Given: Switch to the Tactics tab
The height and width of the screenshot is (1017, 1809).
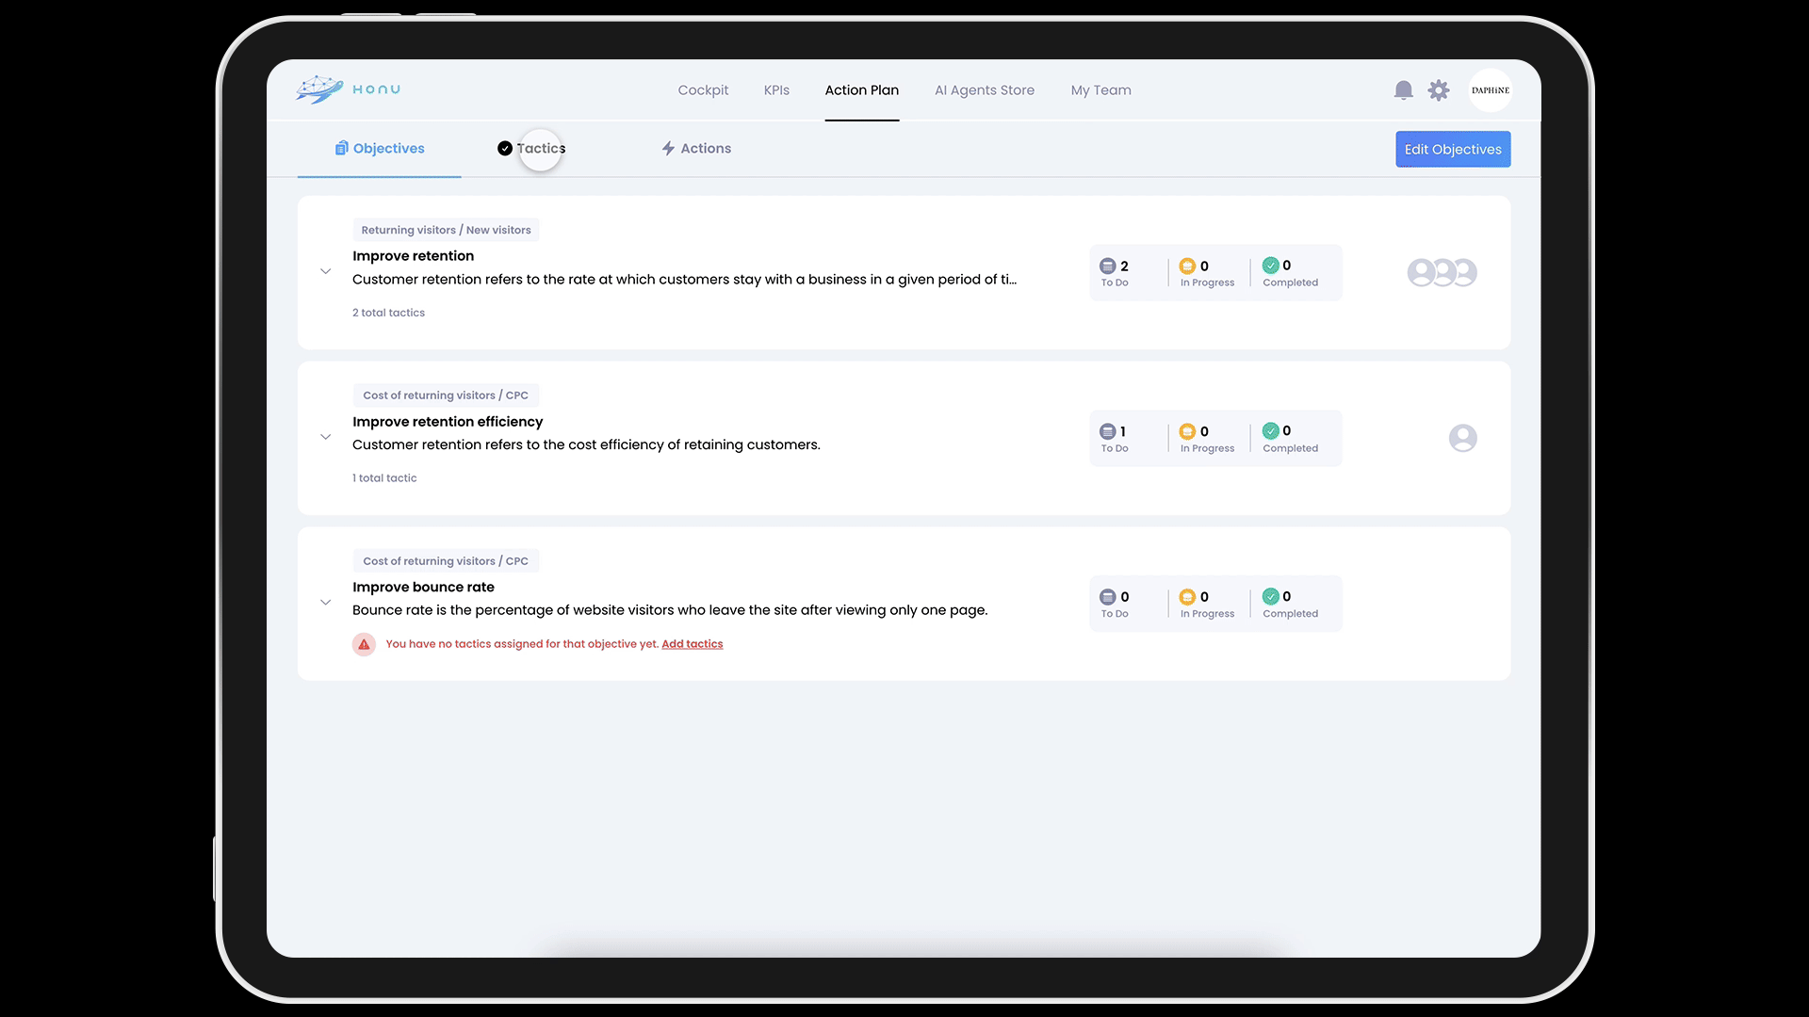Looking at the screenshot, I should coord(532,149).
